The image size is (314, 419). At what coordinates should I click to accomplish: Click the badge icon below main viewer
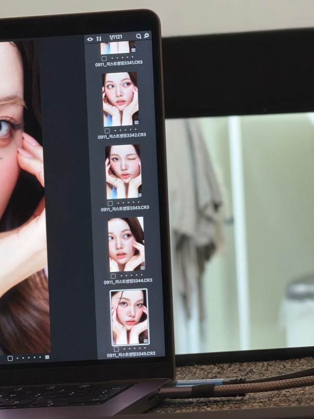coord(47,357)
